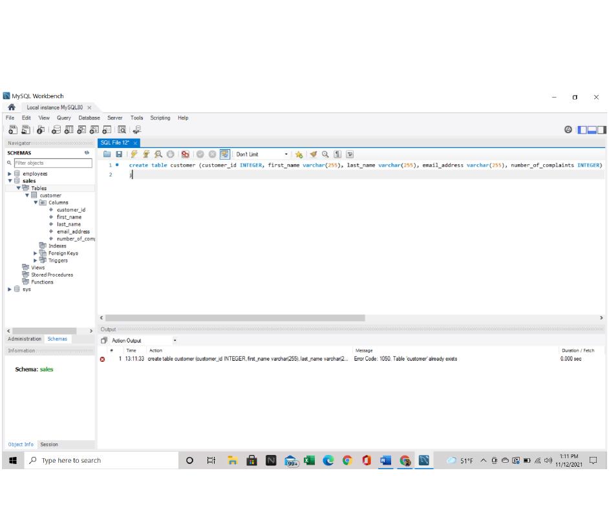Create new table toolbar icon
The height and width of the screenshot is (517, 609).
pyautogui.click(x=69, y=130)
